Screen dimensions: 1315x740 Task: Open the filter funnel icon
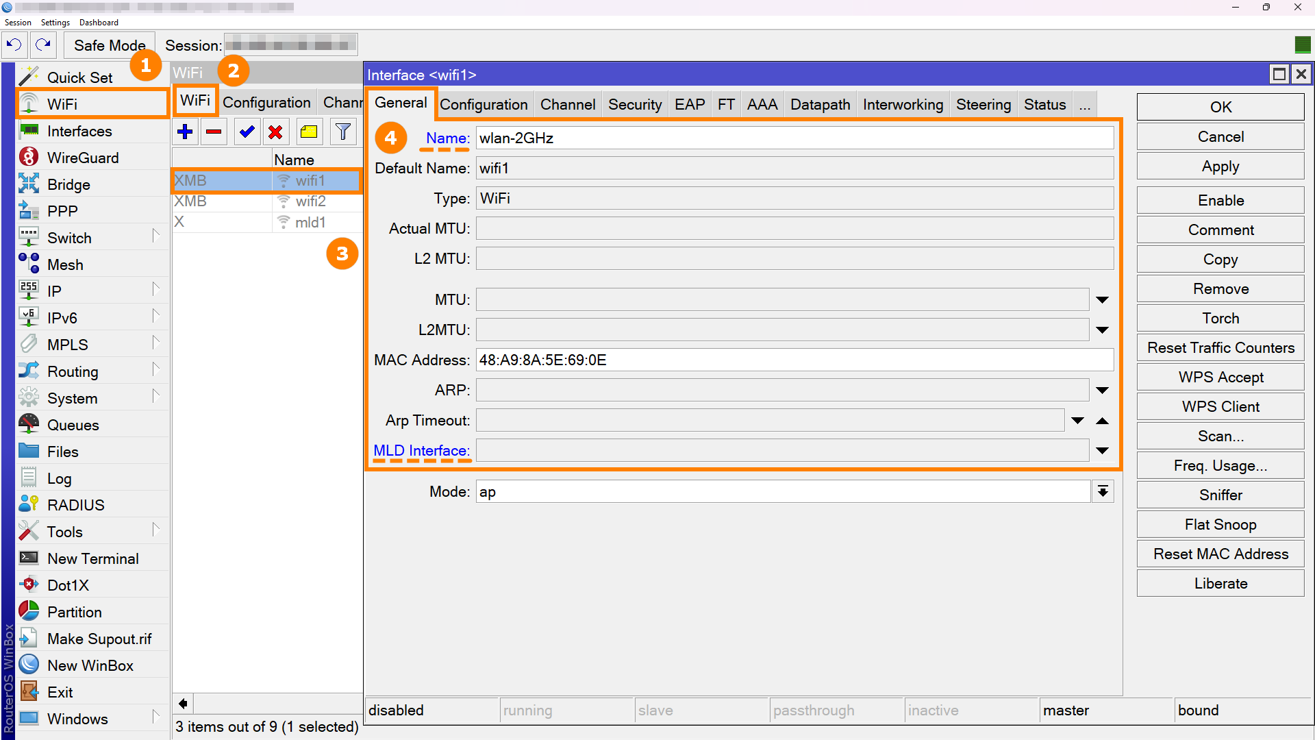coord(343,132)
